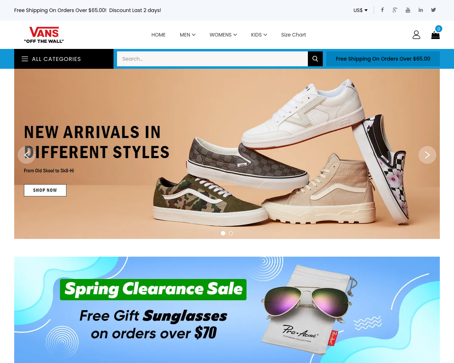Go to previous carousel slide arrow
Screen dimensions: 454x363
pos(27,155)
